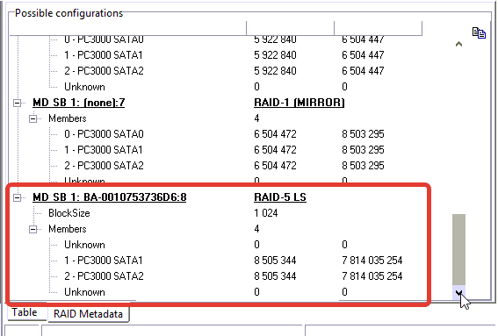The height and width of the screenshot is (336, 498).
Task: Select 2 - PC3000 SATA2 with start 5 922 840
Action: click(x=104, y=71)
